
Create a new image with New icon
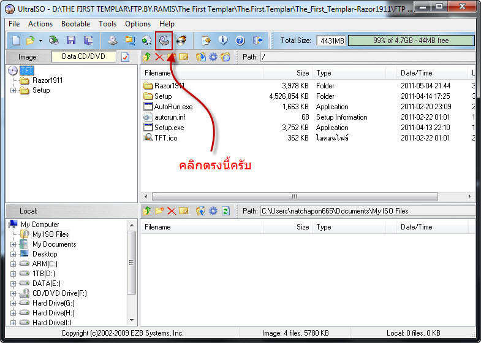16,40
